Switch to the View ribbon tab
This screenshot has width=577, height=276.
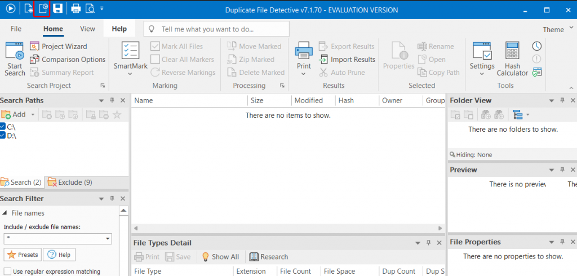click(87, 29)
